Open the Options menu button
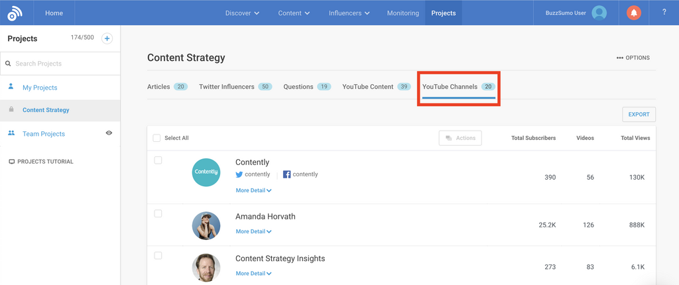Viewport: 679px width, 285px height. [x=633, y=58]
